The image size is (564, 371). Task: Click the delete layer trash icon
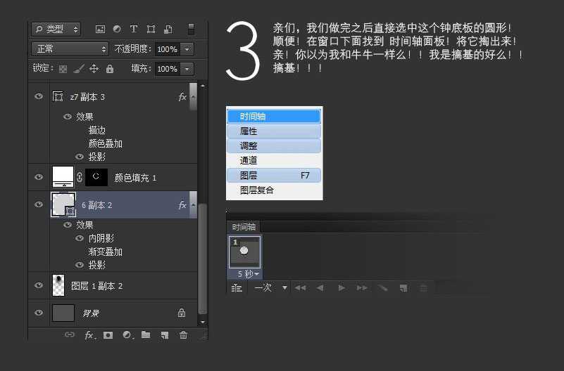(183, 335)
